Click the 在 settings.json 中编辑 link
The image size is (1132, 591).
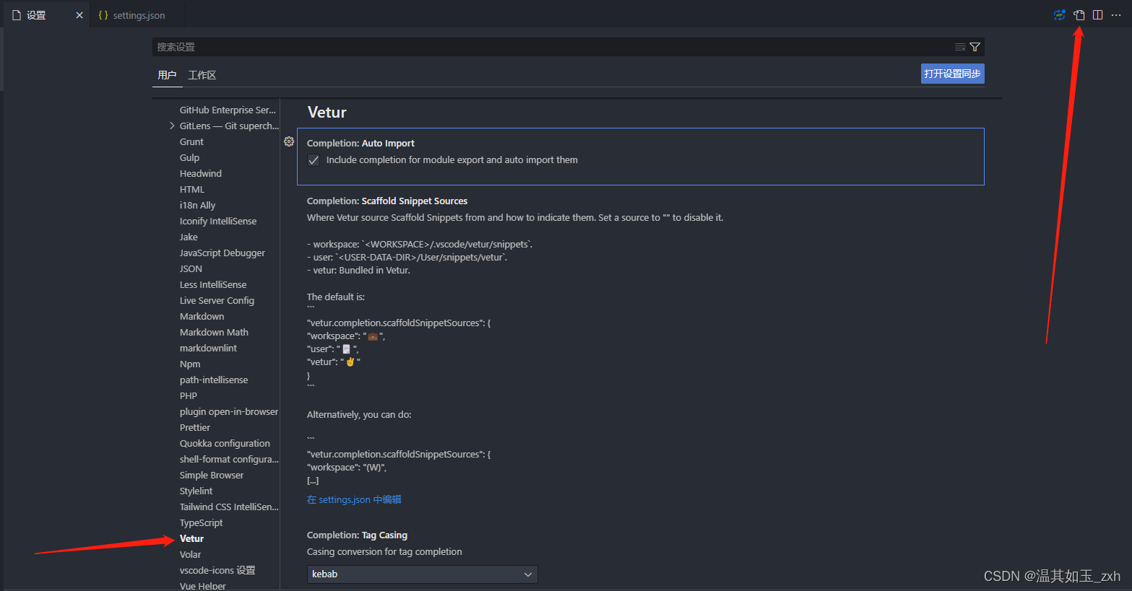click(354, 499)
